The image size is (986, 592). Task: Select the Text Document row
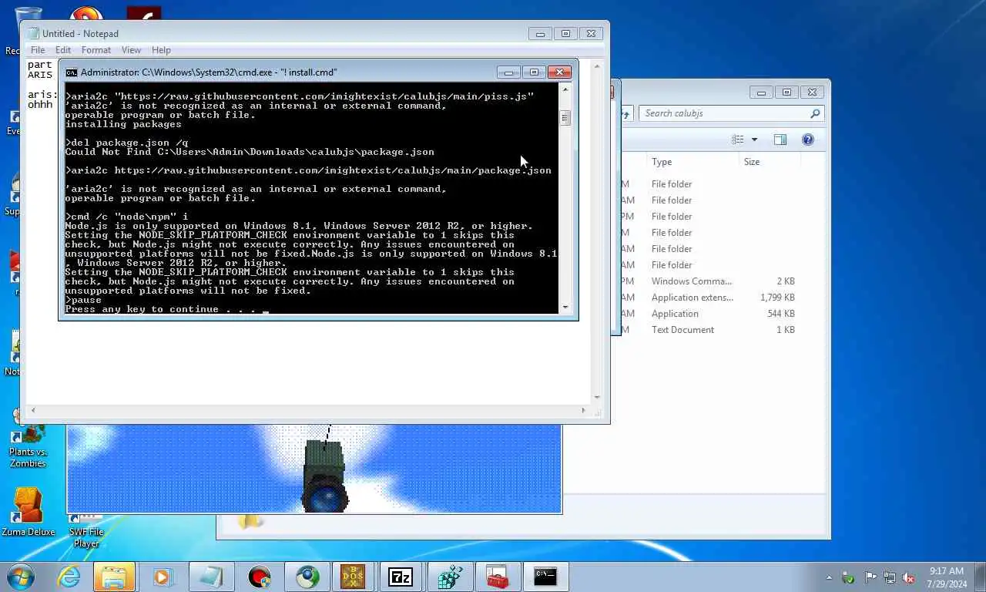point(682,330)
